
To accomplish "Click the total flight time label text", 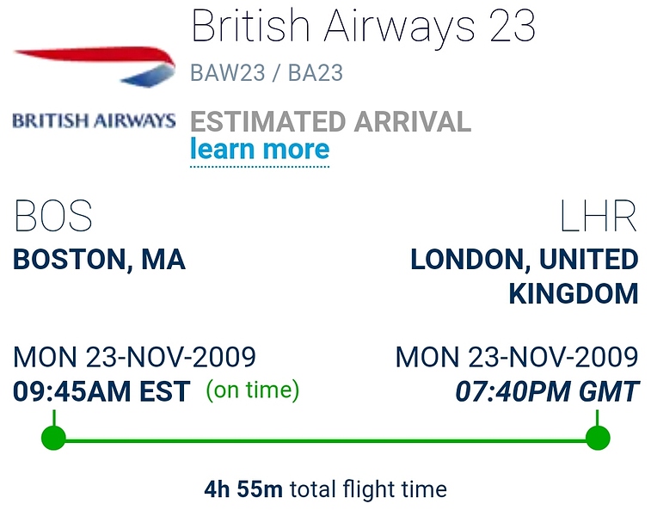I will [x=368, y=490].
